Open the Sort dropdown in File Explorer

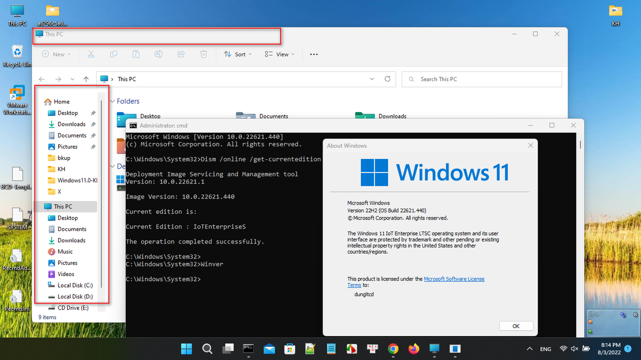pos(238,54)
